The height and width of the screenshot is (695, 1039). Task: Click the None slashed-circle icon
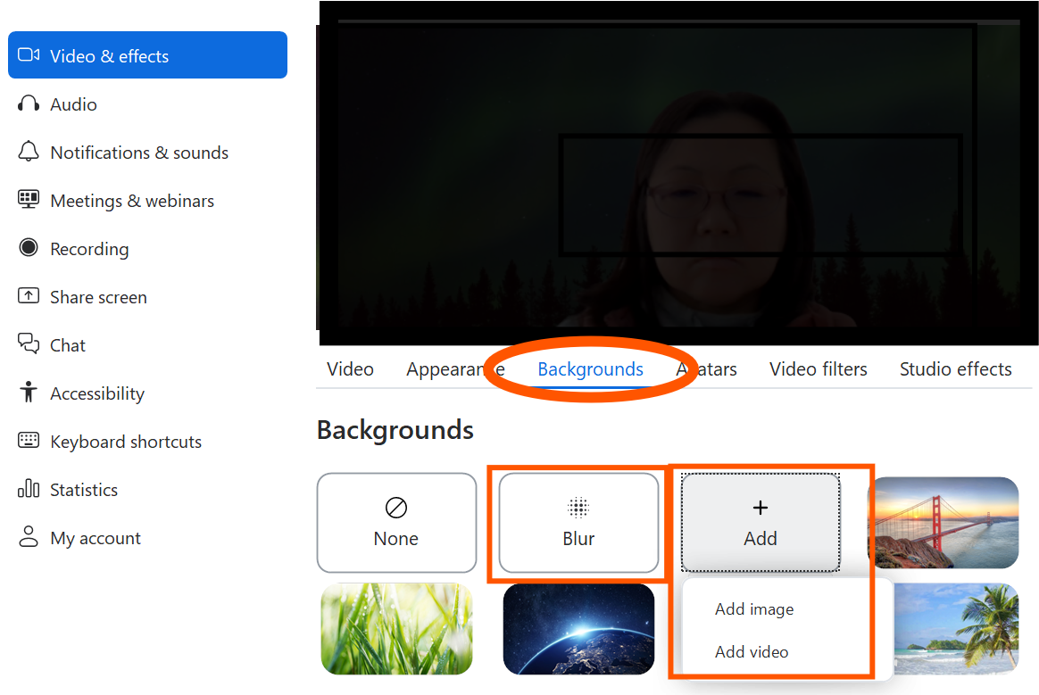(x=396, y=509)
